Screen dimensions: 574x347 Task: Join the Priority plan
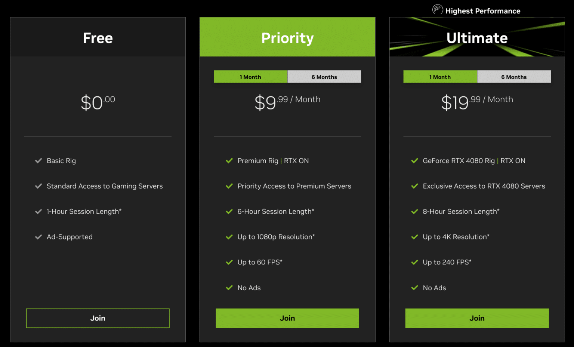tap(287, 318)
